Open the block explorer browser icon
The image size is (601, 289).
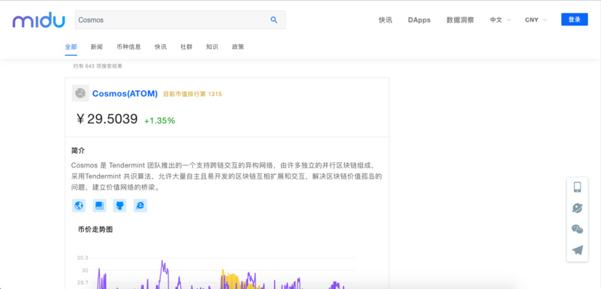(x=140, y=206)
